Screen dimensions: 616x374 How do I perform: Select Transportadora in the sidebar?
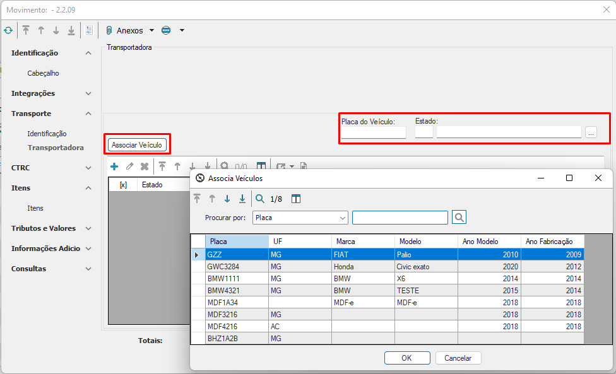pyautogui.click(x=56, y=148)
